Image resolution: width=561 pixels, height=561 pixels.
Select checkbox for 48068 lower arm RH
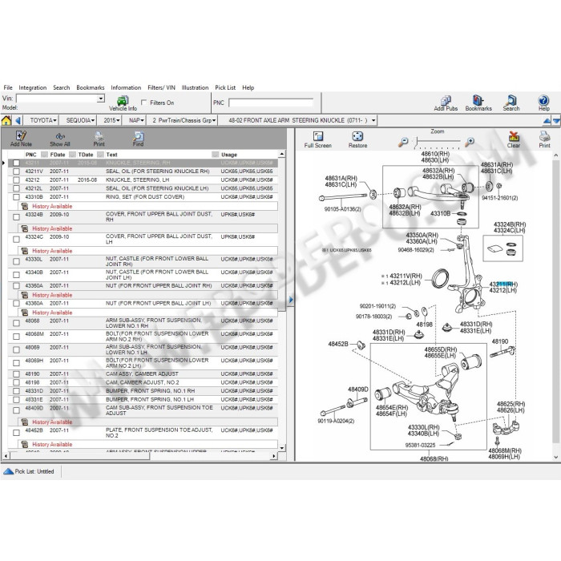16,323
